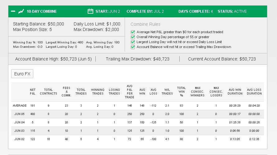Viewport: 277px width, 155px height.
Task: Click the JUN 04 row label
Action: pyautogui.click(x=20, y=122)
